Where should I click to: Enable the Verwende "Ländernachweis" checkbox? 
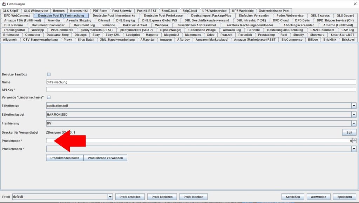[49, 97]
